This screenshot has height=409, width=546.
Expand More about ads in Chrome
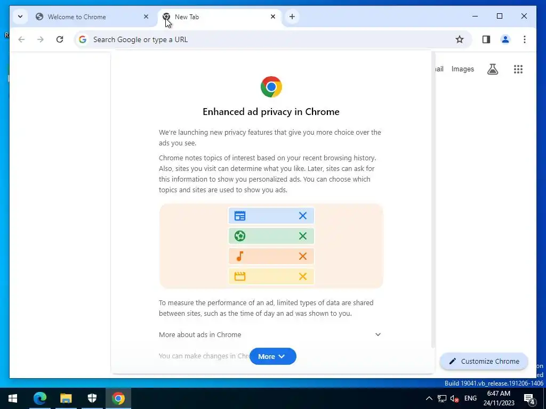coord(270,334)
